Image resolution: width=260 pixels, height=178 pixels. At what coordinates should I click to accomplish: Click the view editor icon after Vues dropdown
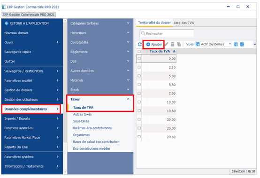pos(236,44)
